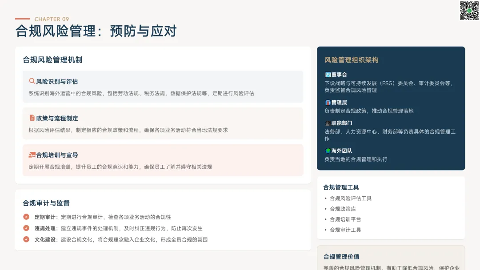Click the training icon beside 合规培训与宣导
The height and width of the screenshot is (270, 480).
(32, 155)
